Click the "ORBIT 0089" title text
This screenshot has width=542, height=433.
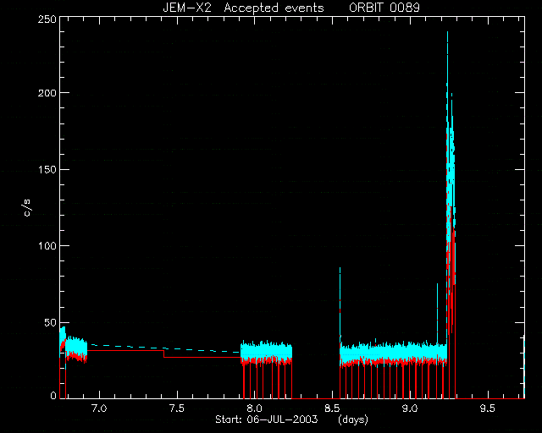384,8
